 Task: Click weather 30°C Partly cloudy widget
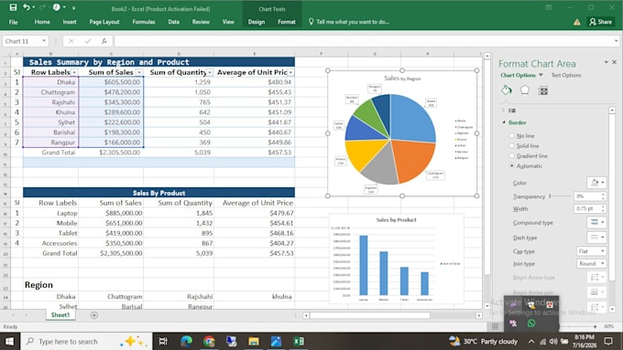[x=483, y=341]
